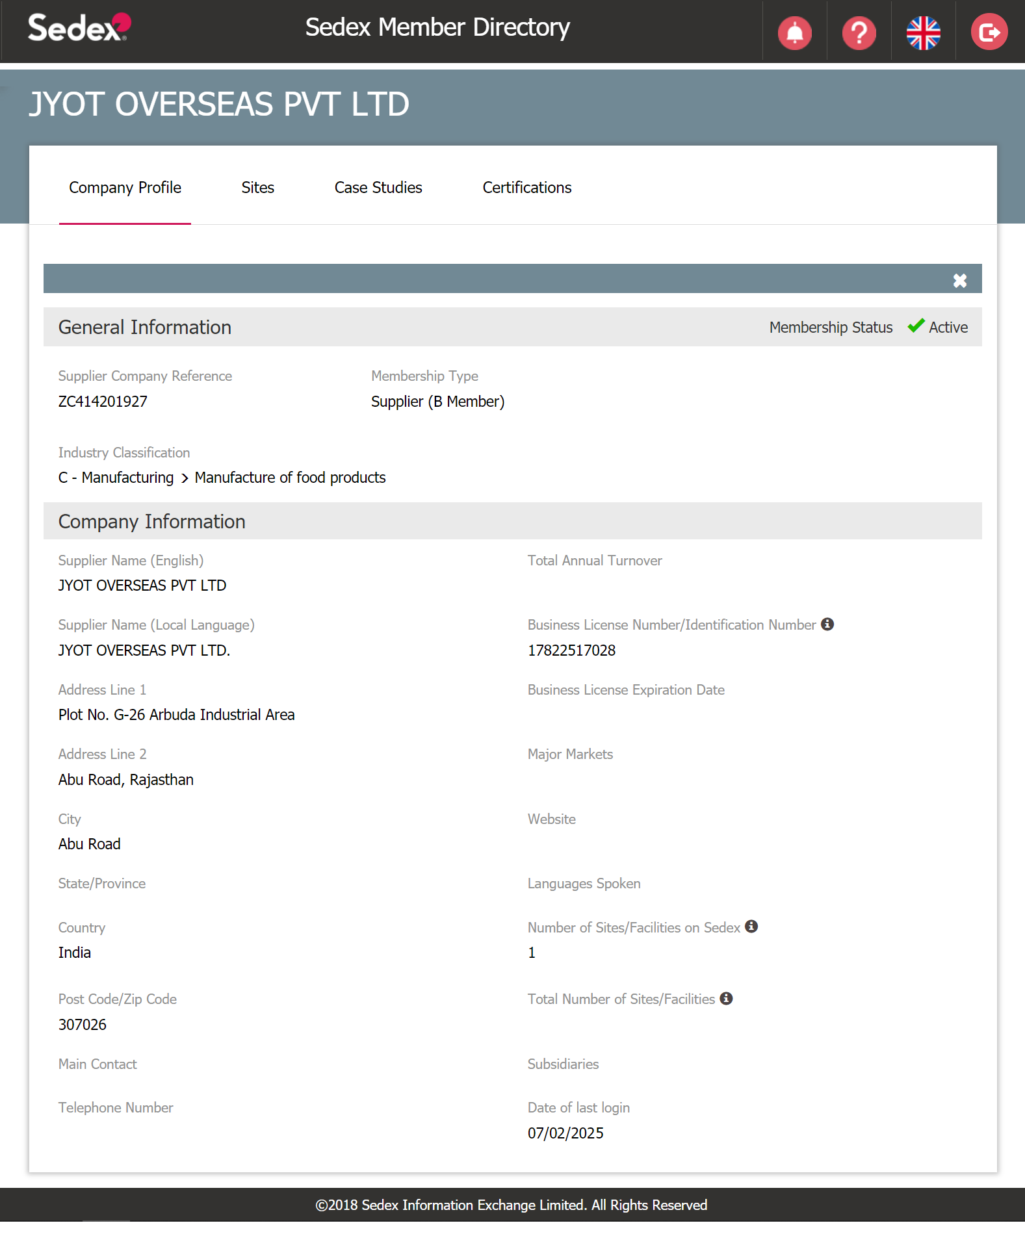The image size is (1025, 1234).
Task: Click the Company Information section header
Action: click(151, 521)
